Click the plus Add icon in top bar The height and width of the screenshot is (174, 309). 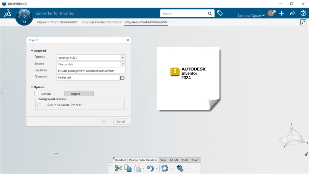click(281, 13)
